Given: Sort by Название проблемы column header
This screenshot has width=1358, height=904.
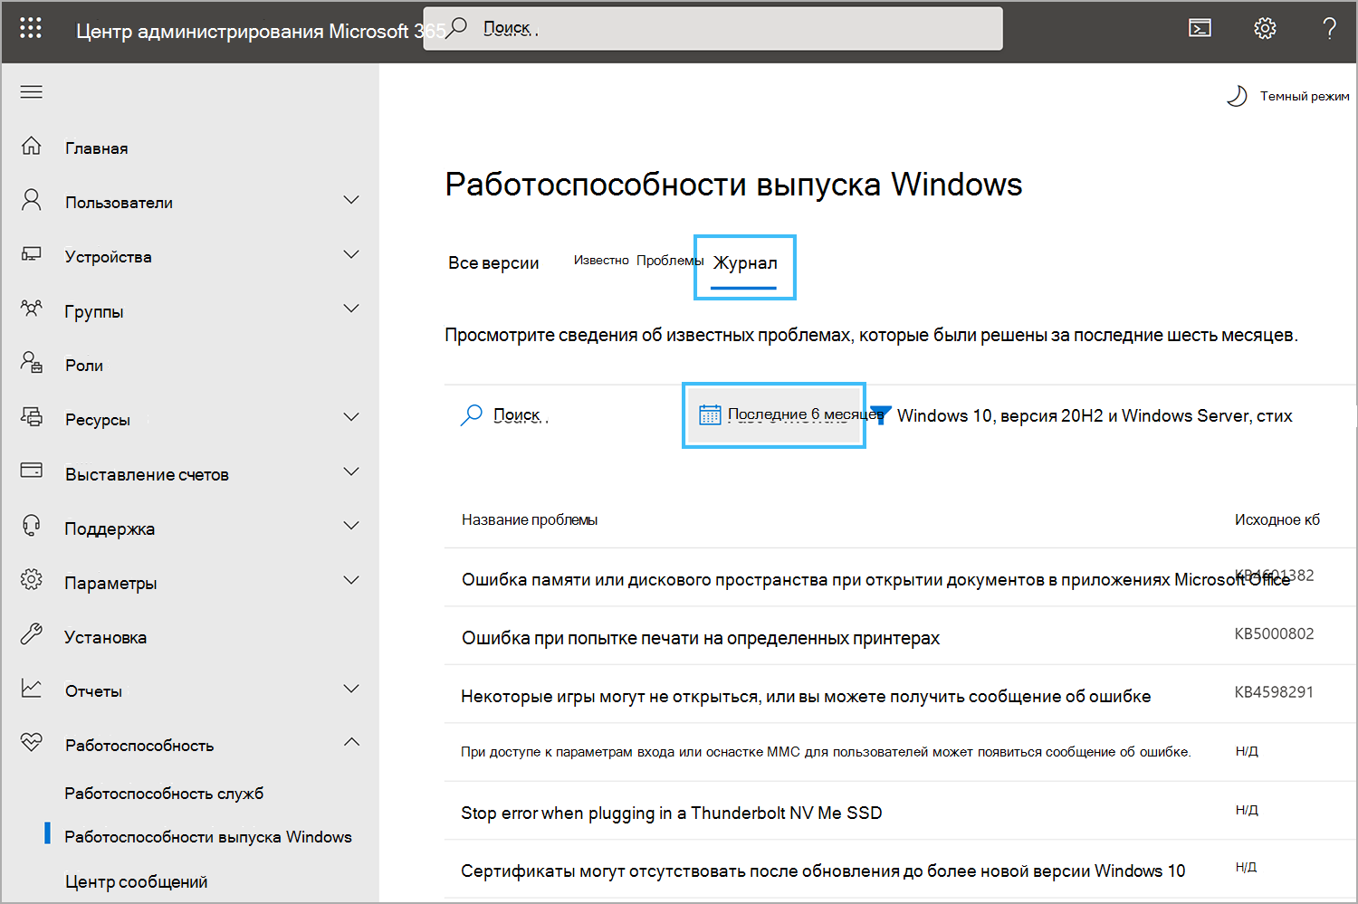Looking at the screenshot, I should pos(530,519).
